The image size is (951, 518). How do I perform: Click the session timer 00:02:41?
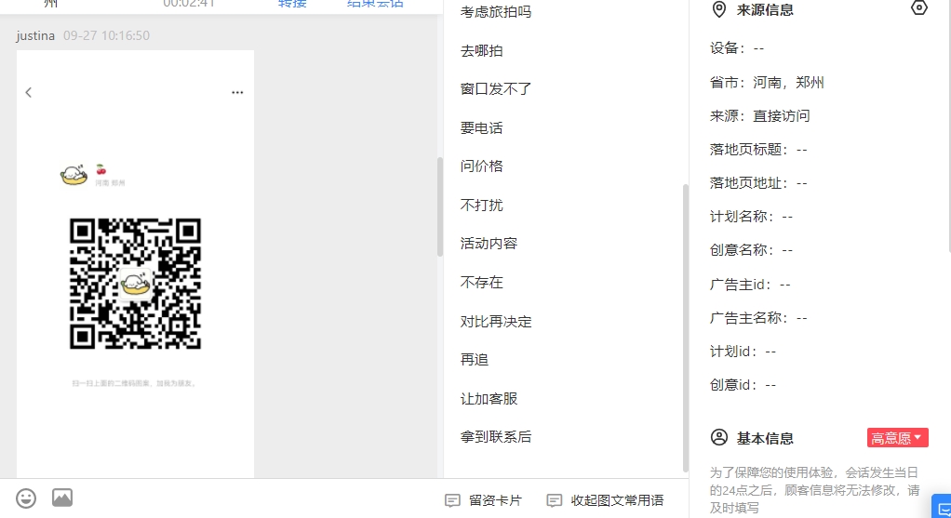[x=189, y=3]
